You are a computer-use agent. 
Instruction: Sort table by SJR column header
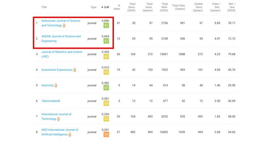tap(105, 7)
